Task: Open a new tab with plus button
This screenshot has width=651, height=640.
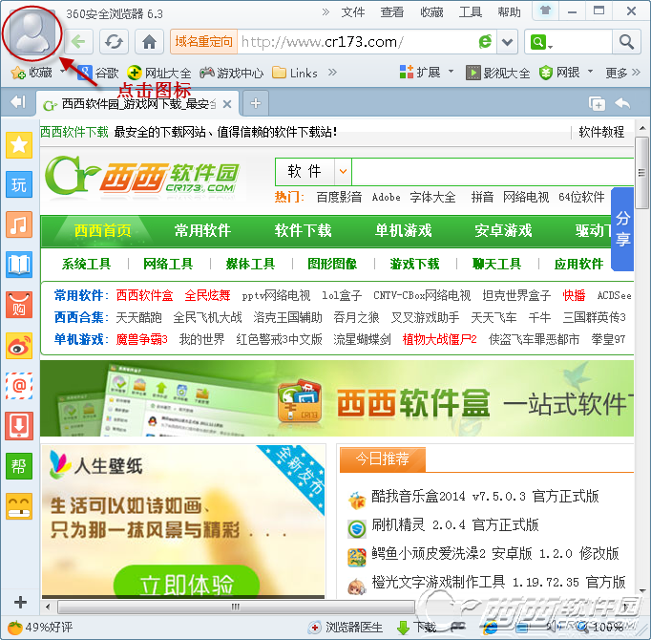Action: pos(256,103)
